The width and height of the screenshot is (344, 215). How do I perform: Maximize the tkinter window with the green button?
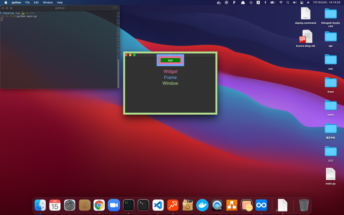(134, 55)
